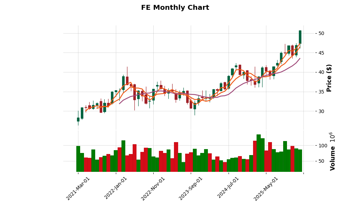Select the 2021-Mar-01 date label
The width and height of the screenshot is (350, 210).
[x=78, y=188]
